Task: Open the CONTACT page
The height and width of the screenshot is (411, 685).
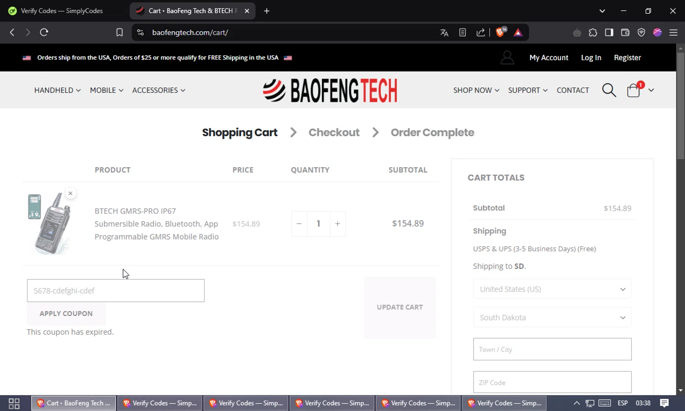Action: (x=573, y=90)
